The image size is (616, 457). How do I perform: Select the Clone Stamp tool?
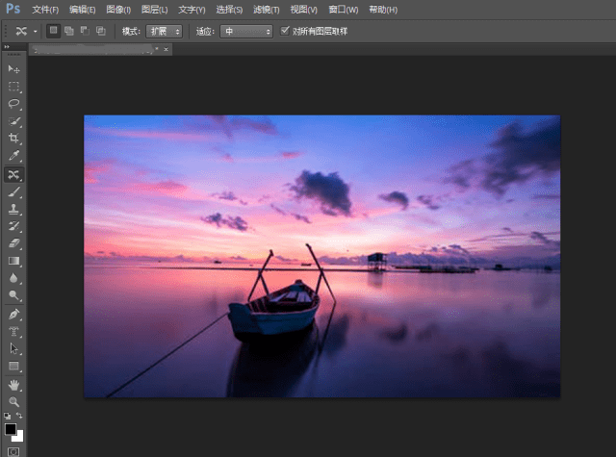pyautogui.click(x=13, y=210)
